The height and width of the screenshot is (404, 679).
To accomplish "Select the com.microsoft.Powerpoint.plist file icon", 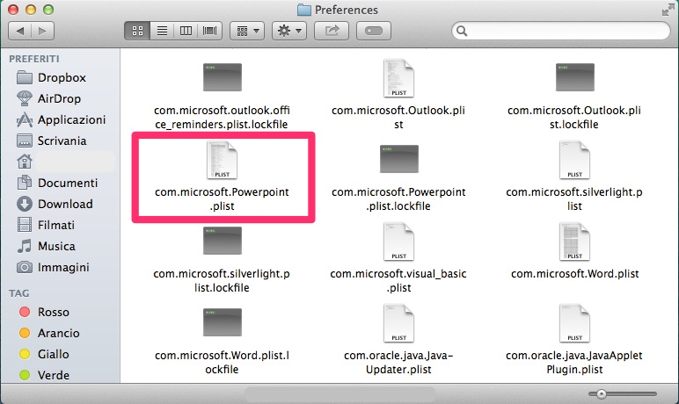I will (x=223, y=160).
